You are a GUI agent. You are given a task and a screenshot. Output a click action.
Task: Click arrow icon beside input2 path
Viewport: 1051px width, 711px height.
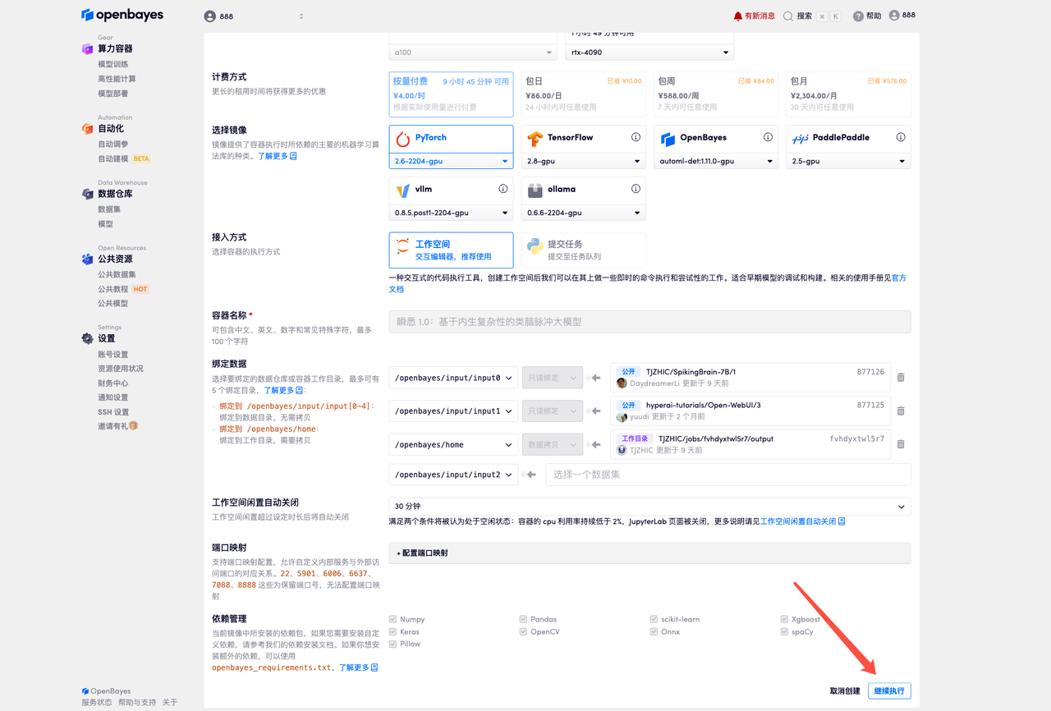click(x=530, y=475)
